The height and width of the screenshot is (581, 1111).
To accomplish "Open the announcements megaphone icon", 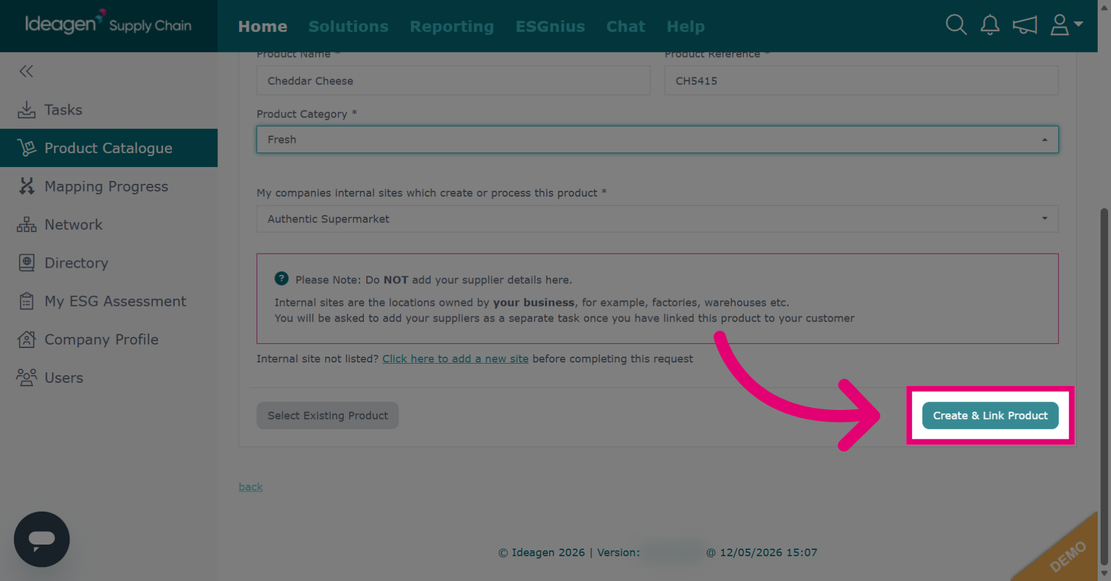I will (x=1025, y=25).
